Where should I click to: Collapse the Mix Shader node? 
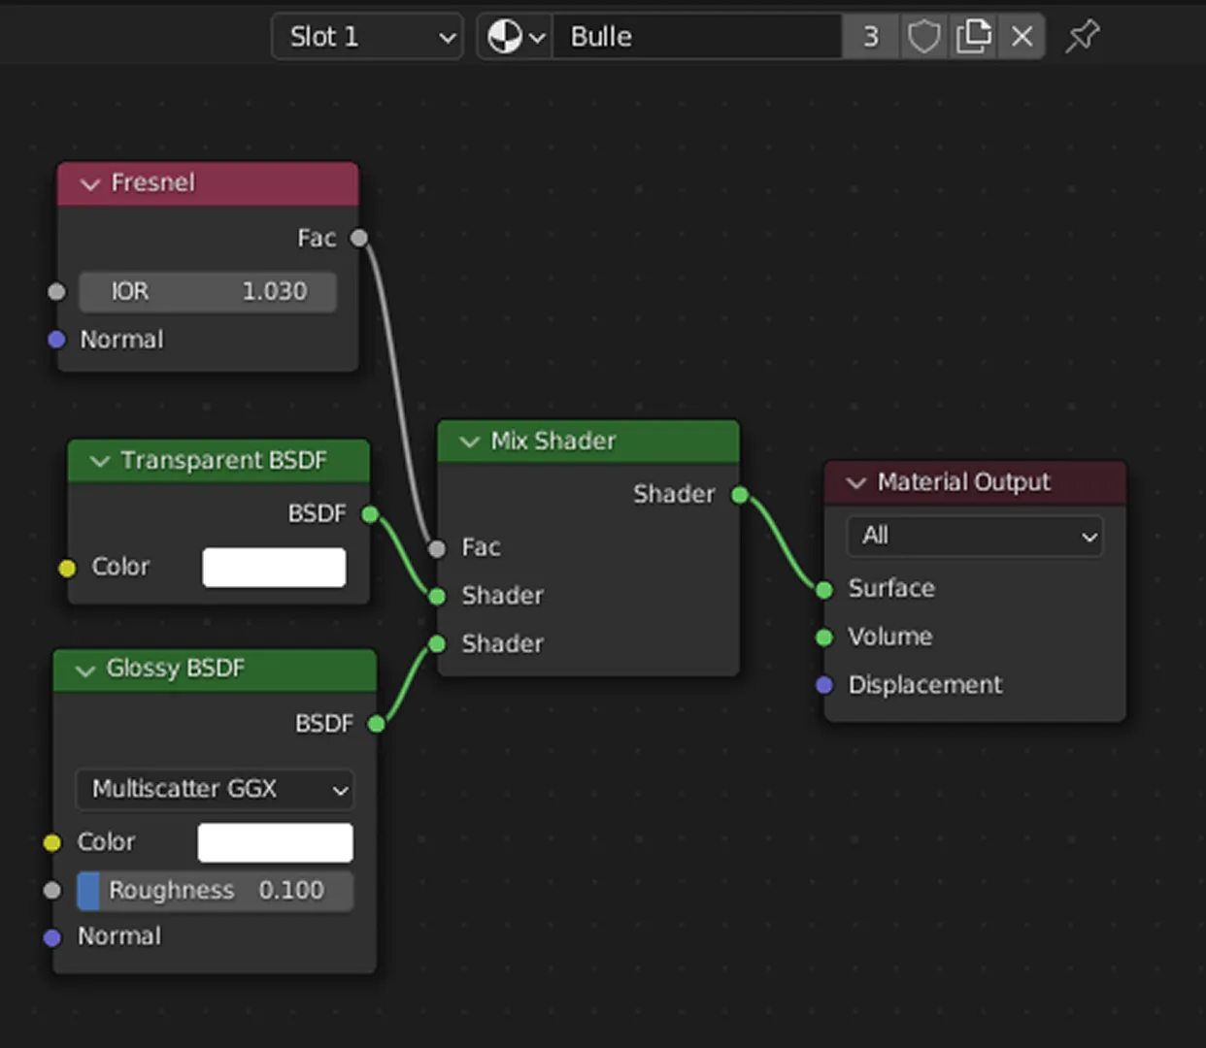470,442
